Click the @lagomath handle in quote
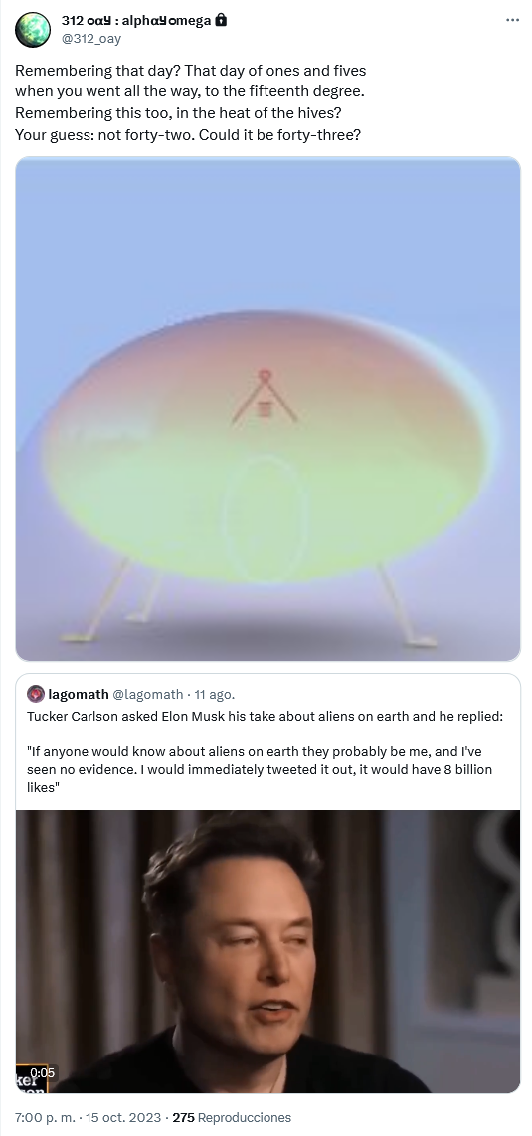The image size is (532, 1136). click(148, 694)
